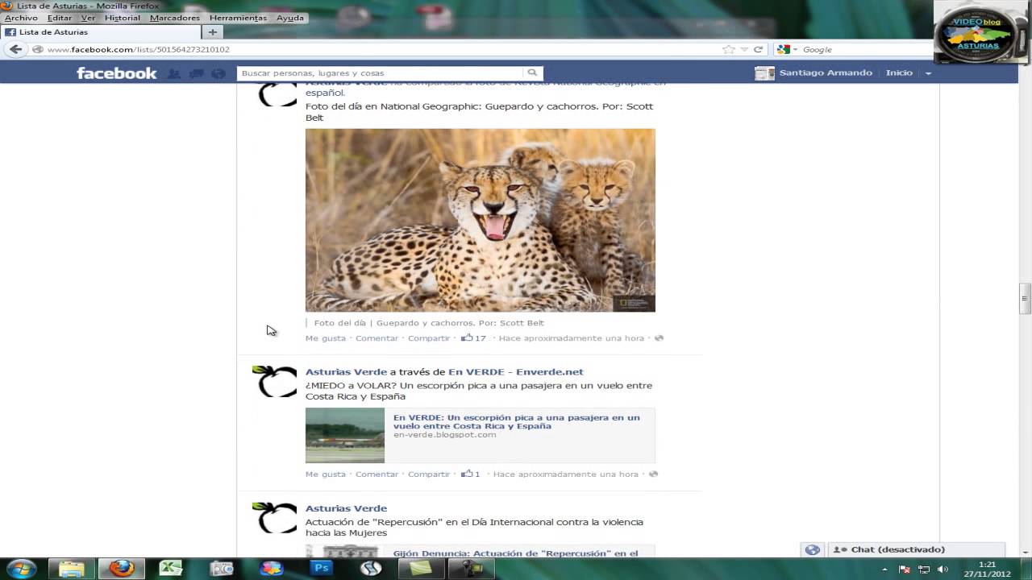Image resolution: width=1032 pixels, height=580 pixels.
Task: Open the Ayuda menu
Action: 290,18
